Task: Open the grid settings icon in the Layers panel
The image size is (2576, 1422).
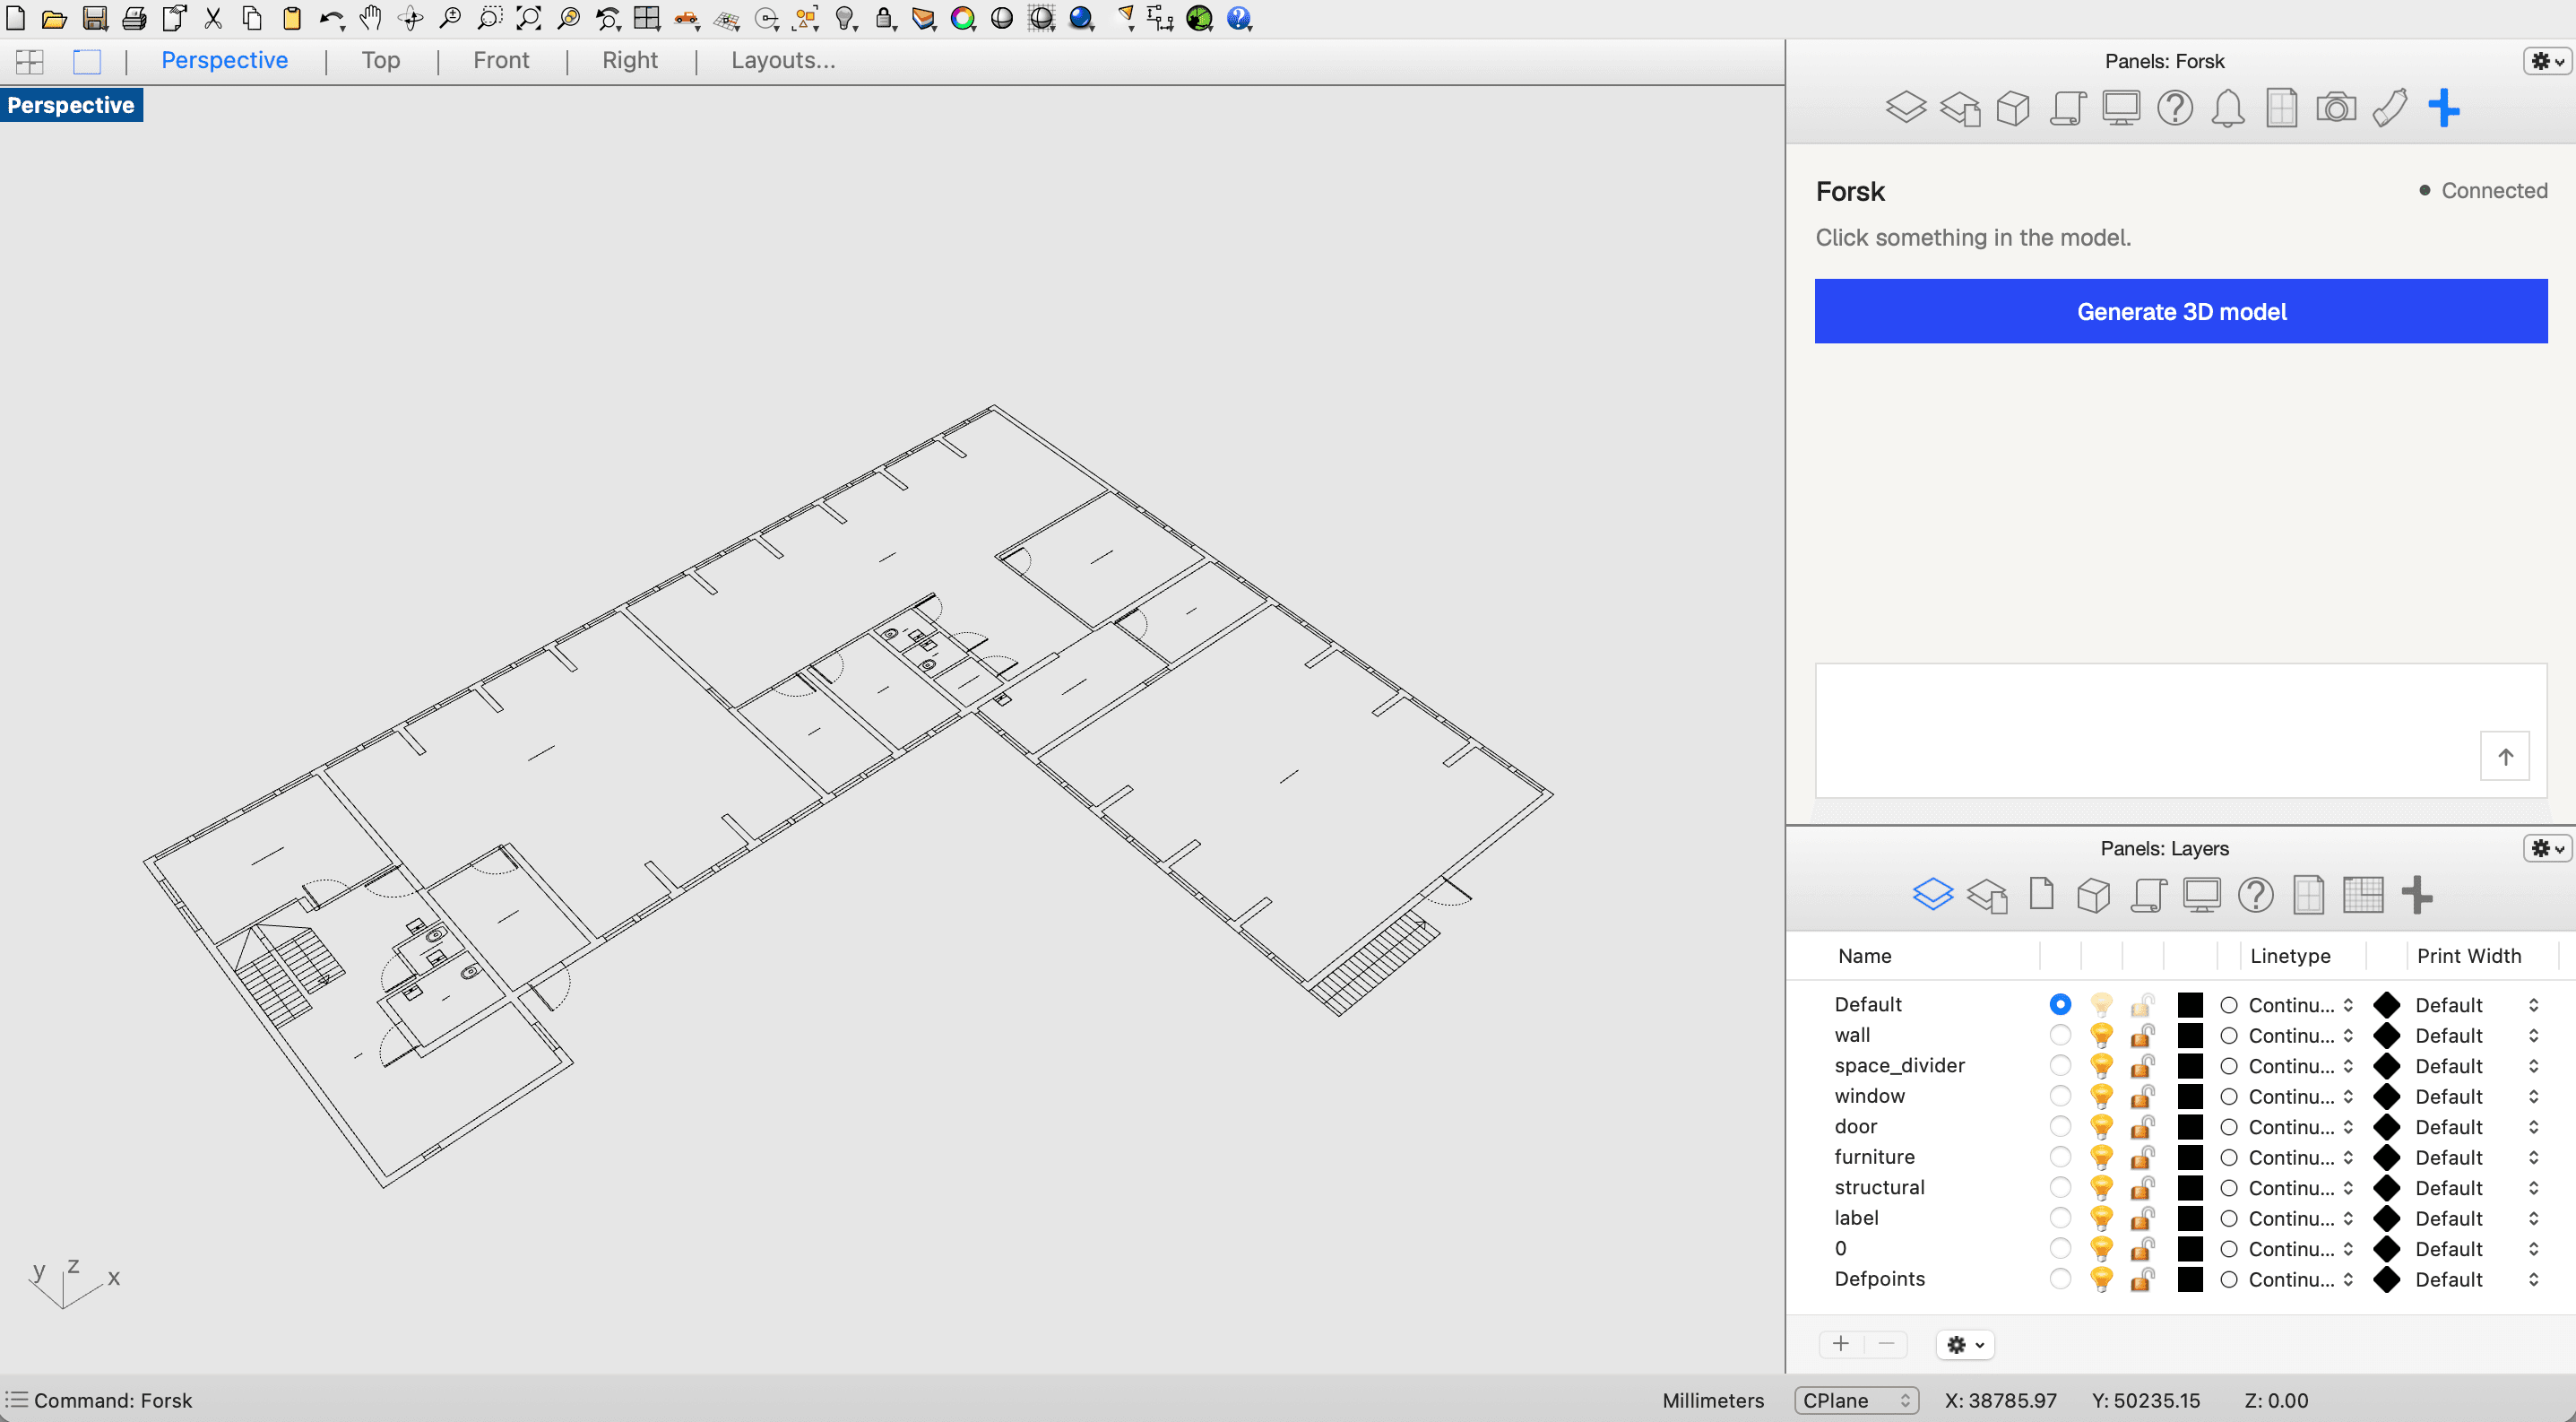Action: pos(2363,894)
